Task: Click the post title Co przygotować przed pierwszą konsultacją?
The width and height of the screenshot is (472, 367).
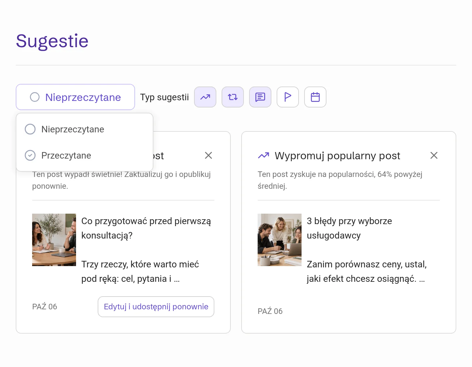Action: tap(146, 228)
